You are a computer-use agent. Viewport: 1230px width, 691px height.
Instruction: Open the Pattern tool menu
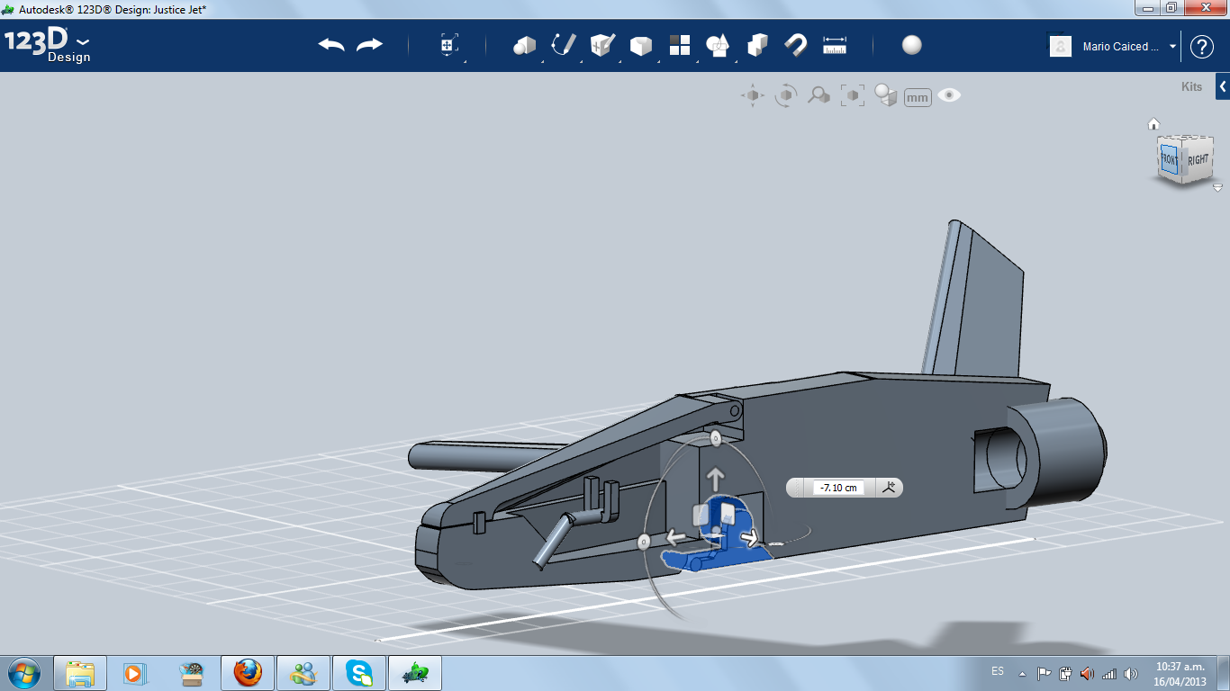click(x=680, y=45)
